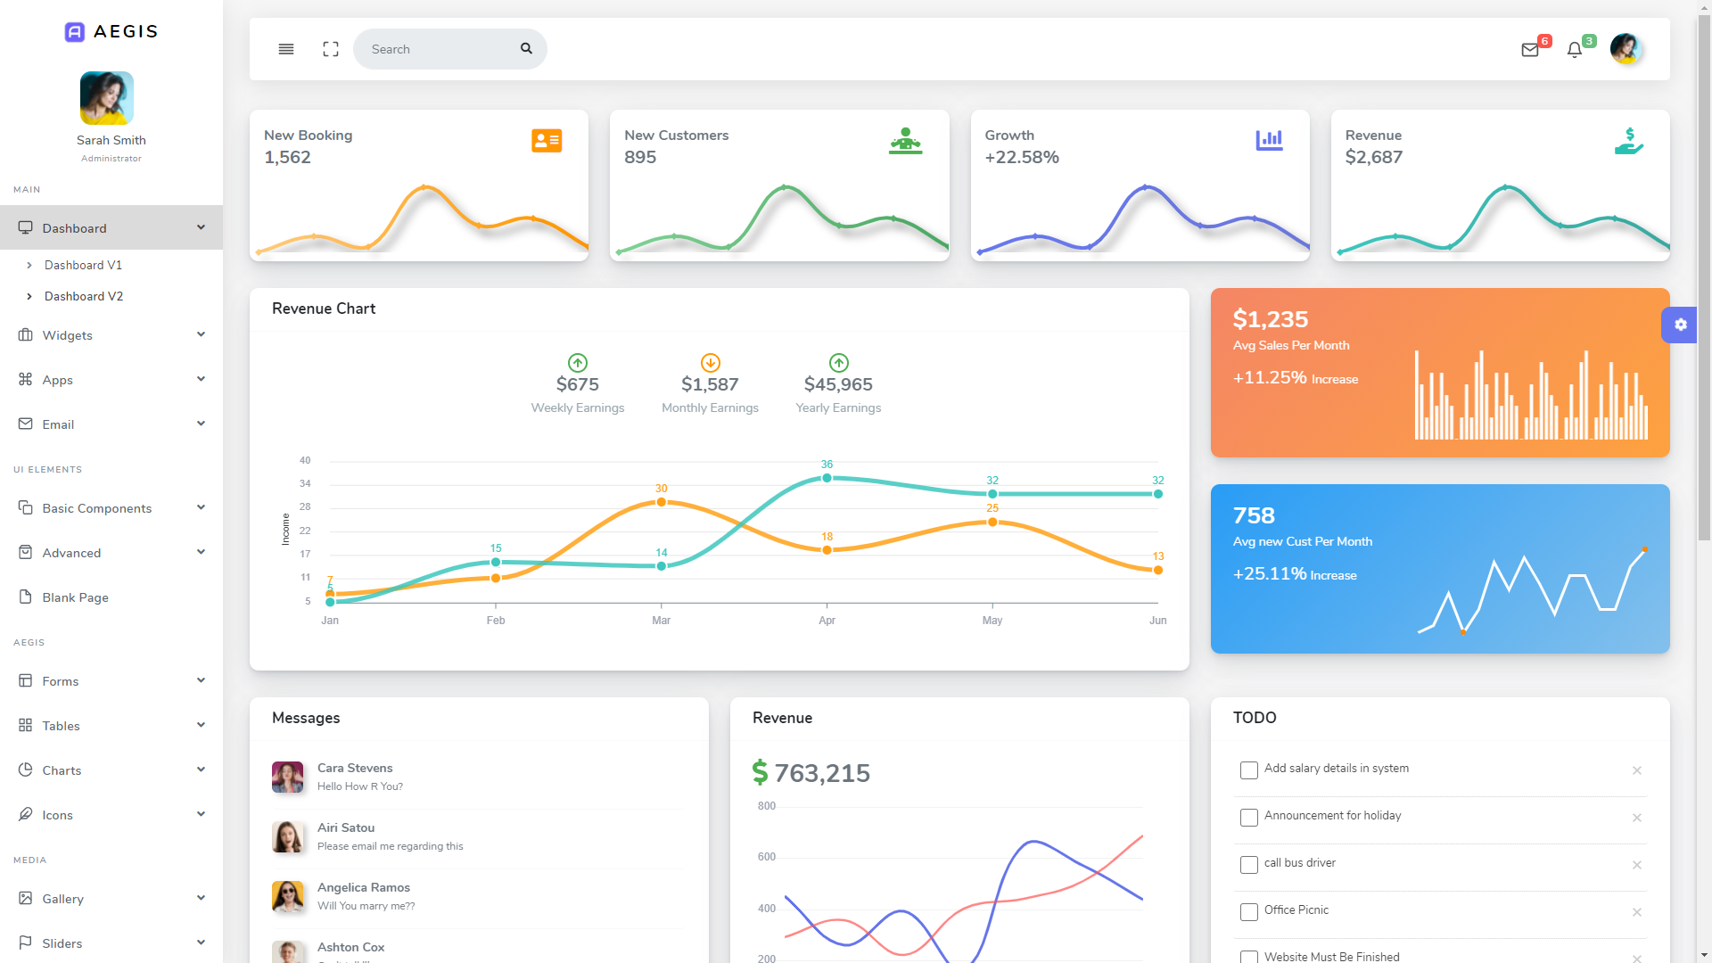1712x963 pixels.
Task: Open the mail envelope notifications
Action: coord(1530,50)
